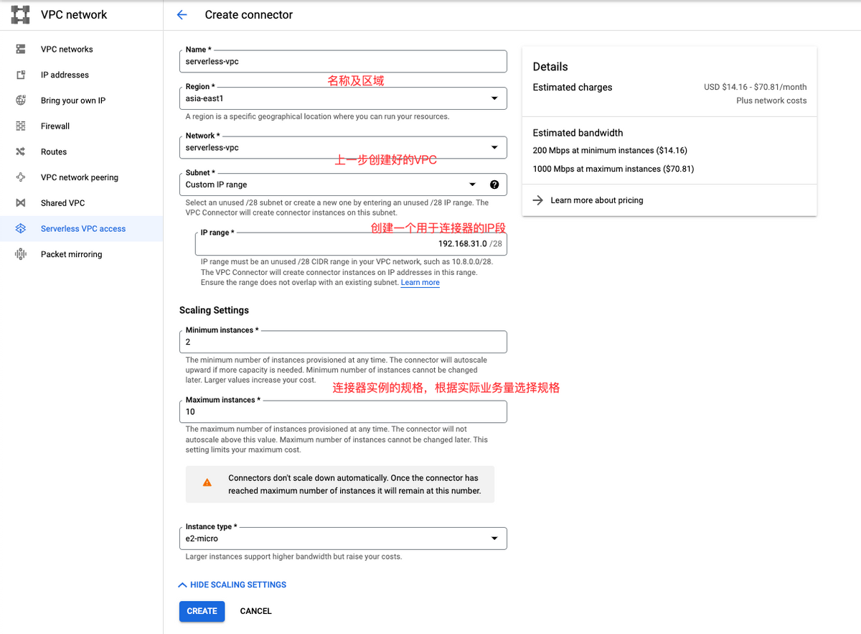This screenshot has height=634, width=861.
Task: Click the Name field containing serverless-vpc
Action: (343, 61)
